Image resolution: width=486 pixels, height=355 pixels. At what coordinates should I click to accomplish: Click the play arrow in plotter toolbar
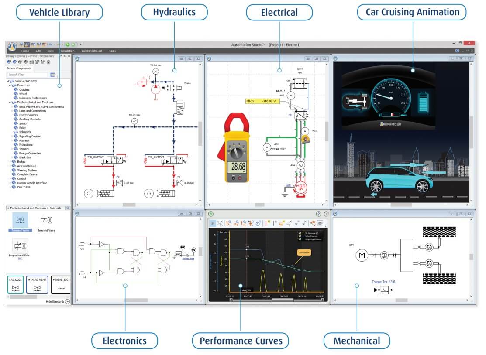point(213,223)
